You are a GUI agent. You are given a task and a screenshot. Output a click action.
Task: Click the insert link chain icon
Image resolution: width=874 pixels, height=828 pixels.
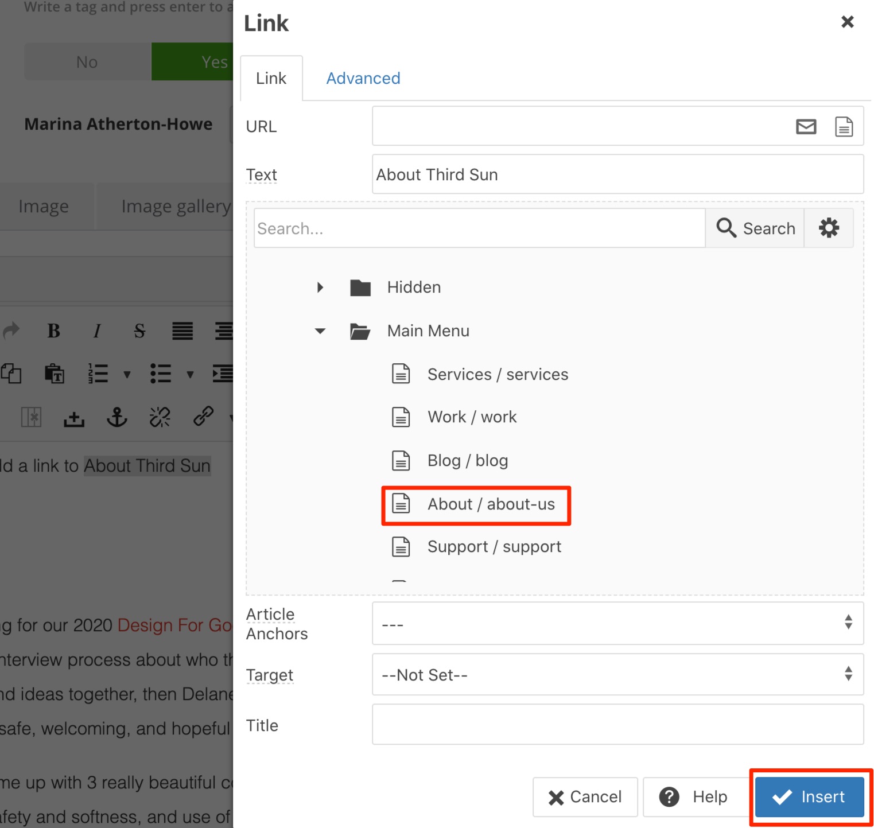click(x=203, y=416)
